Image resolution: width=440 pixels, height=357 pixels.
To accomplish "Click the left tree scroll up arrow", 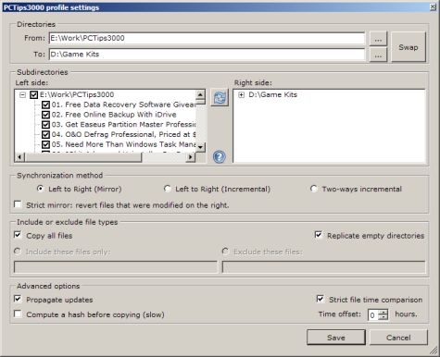I will 200,94.
